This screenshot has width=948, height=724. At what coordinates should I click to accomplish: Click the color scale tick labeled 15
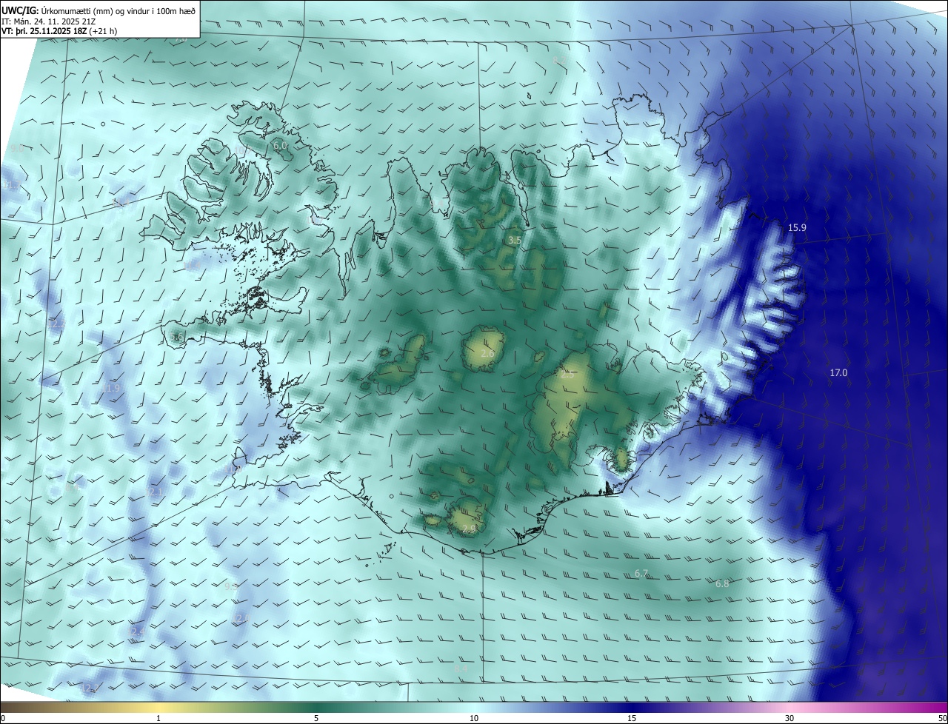(632, 718)
